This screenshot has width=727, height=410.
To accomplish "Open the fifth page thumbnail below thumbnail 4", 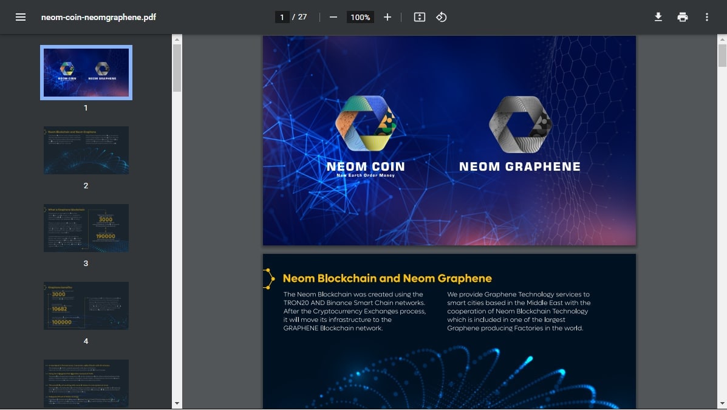I will click(x=86, y=383).
